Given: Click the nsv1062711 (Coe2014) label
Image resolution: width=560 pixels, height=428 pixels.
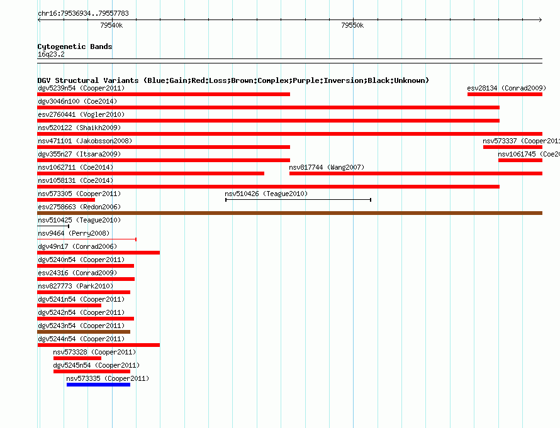Looking at the screenshot, I should click(x=76, y=167).
